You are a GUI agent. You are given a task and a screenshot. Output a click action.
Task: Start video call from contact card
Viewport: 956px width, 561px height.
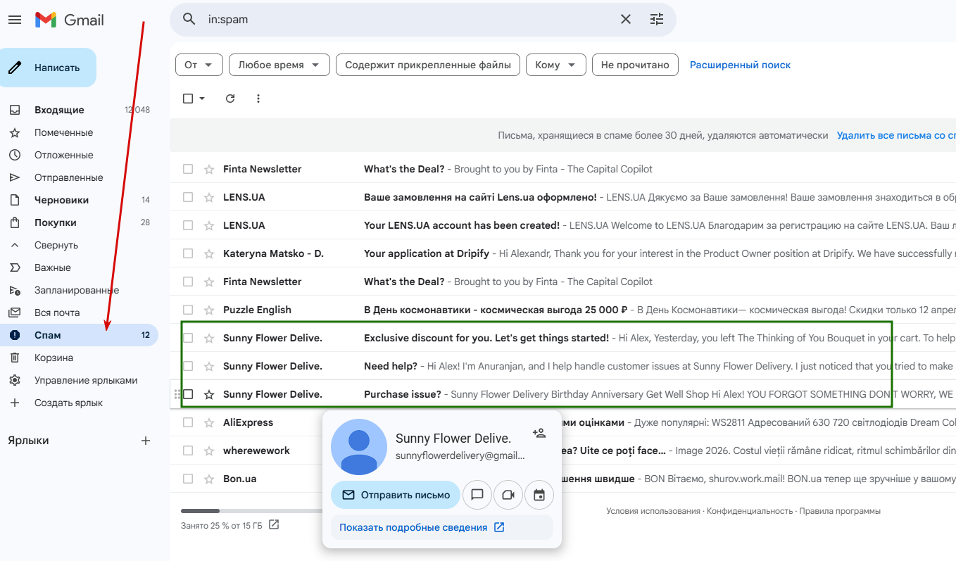click(508, 495)
